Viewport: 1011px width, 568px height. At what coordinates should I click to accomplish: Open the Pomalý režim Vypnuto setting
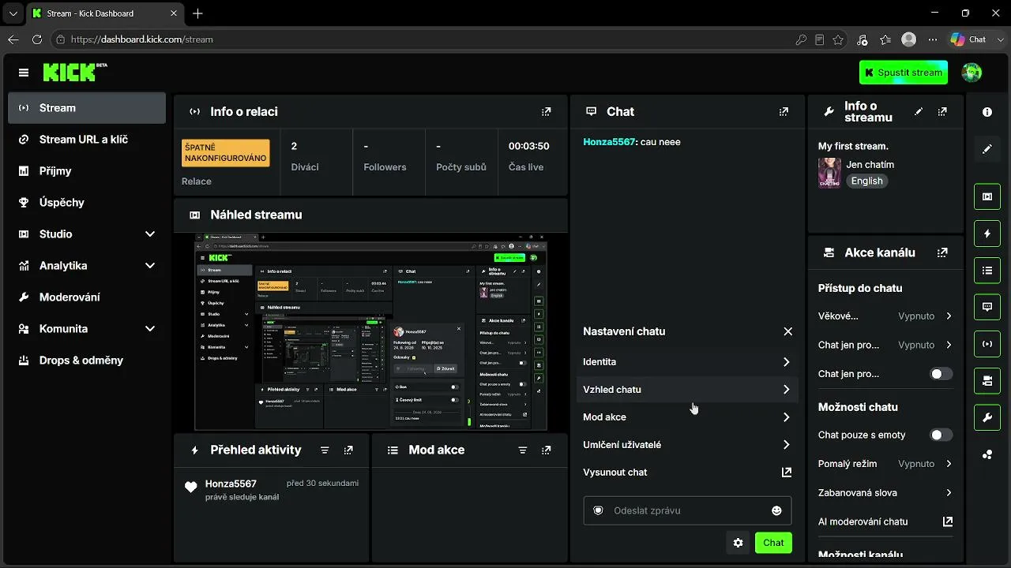(x=885, y=464)
